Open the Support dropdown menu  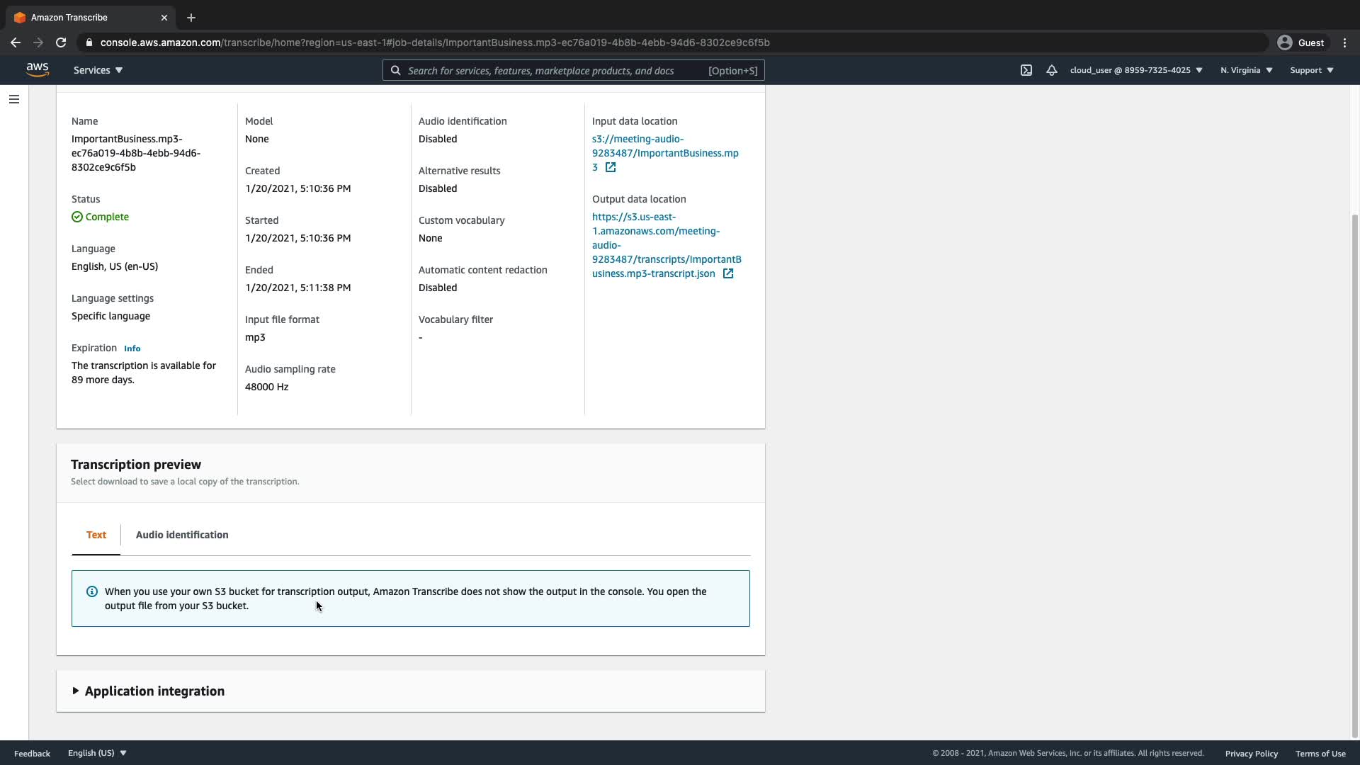tap(1311, 70)
